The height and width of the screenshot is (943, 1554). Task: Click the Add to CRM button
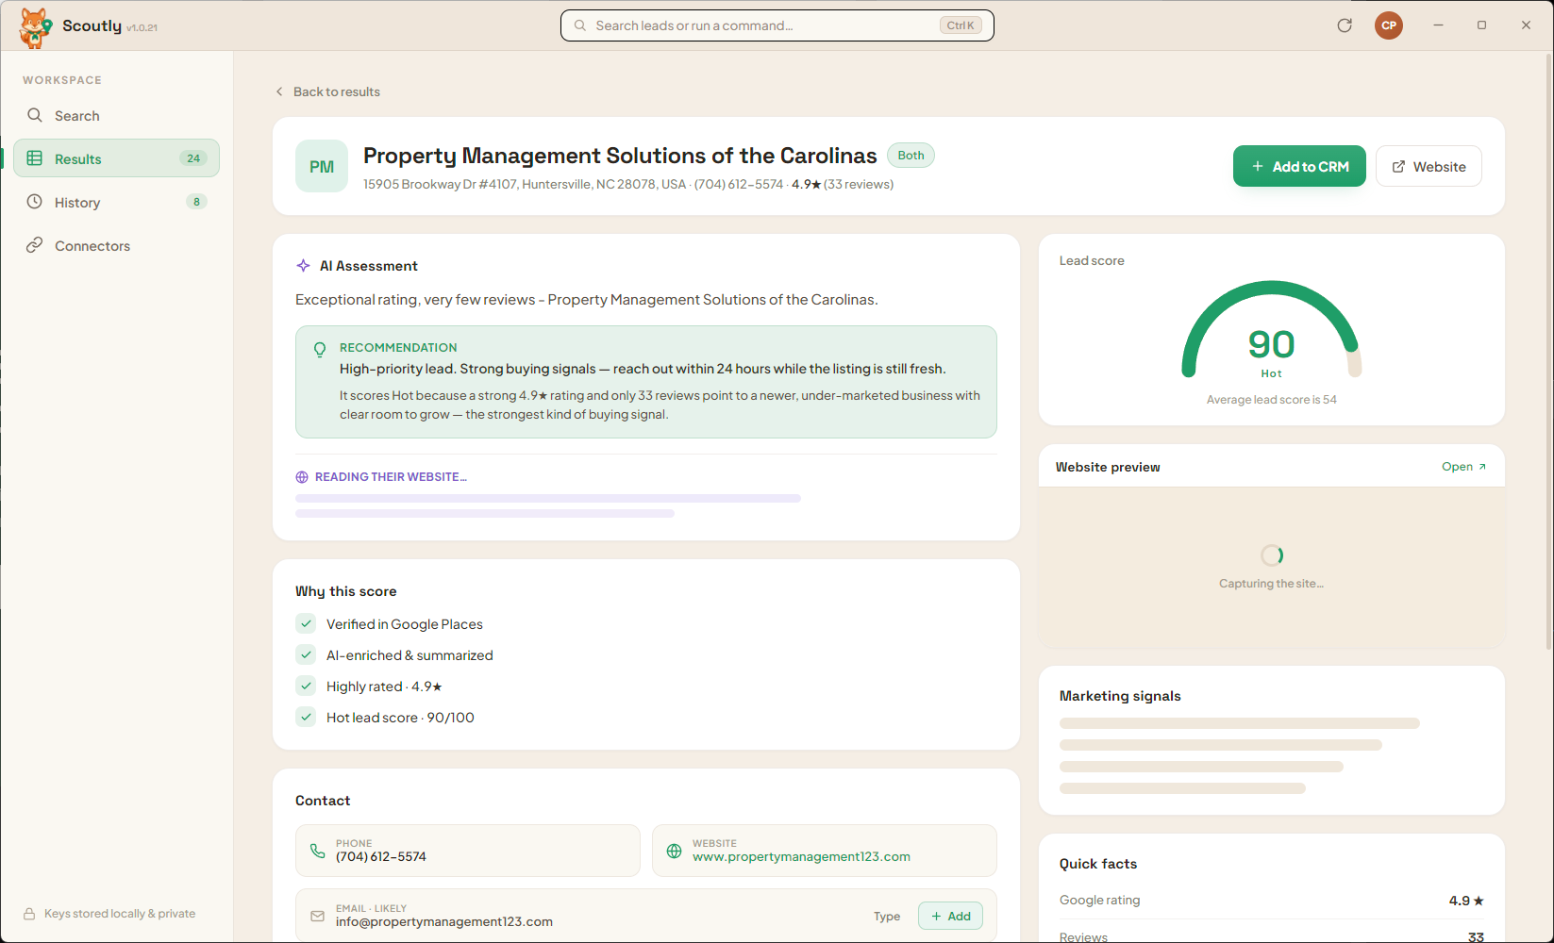[1299, 166]
